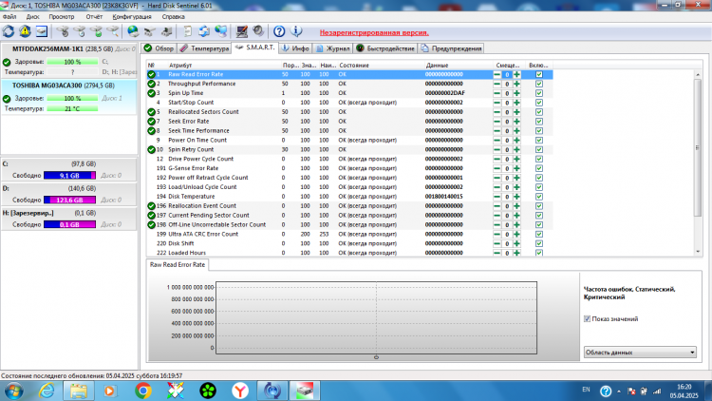
Task: Toggle checkbox for Current Pending Sector Count
Action: [539, 215]
